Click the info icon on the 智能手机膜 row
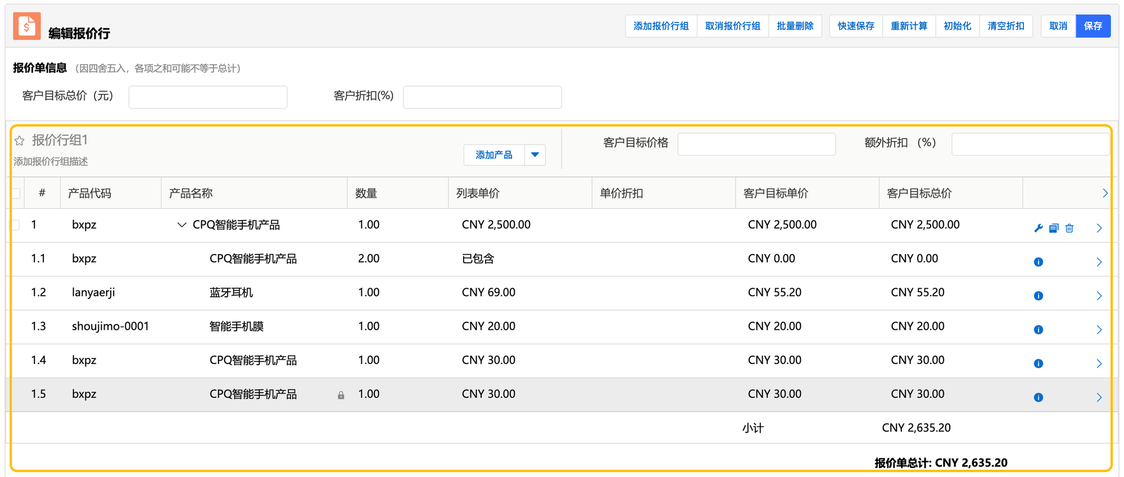 pos(1038,330)
